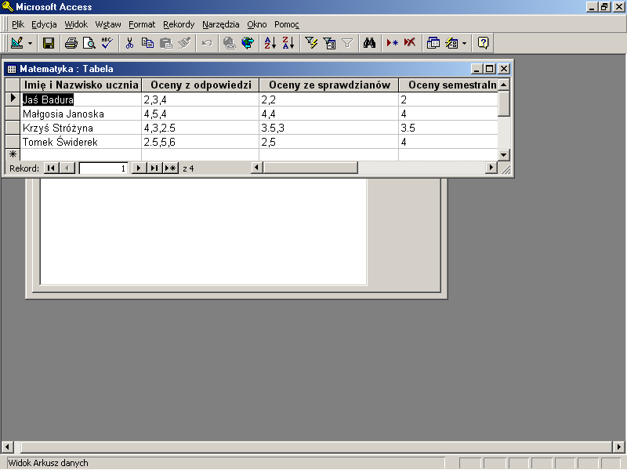The image size is (627, 470).
Task: Open Find with the binoculars icon
Action: 371,43
